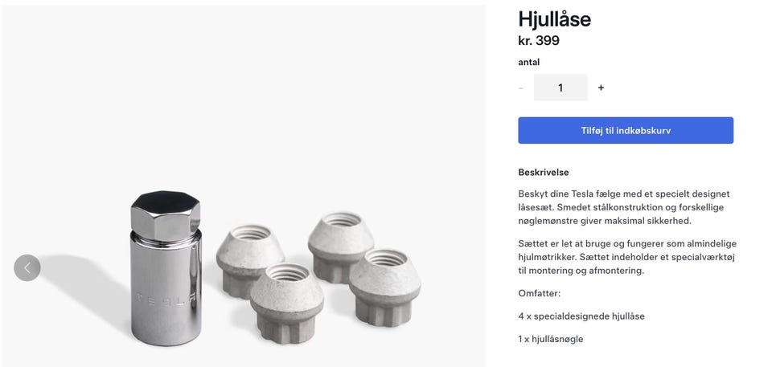Click the TESLA engraving on the key
The image size is (772, 367).
[x=165, y=299]
